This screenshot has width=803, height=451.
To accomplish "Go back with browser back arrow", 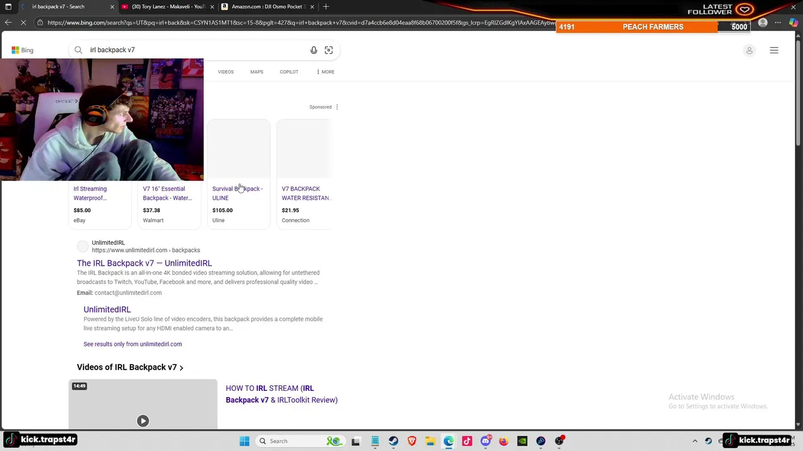I will coord(8,23).
